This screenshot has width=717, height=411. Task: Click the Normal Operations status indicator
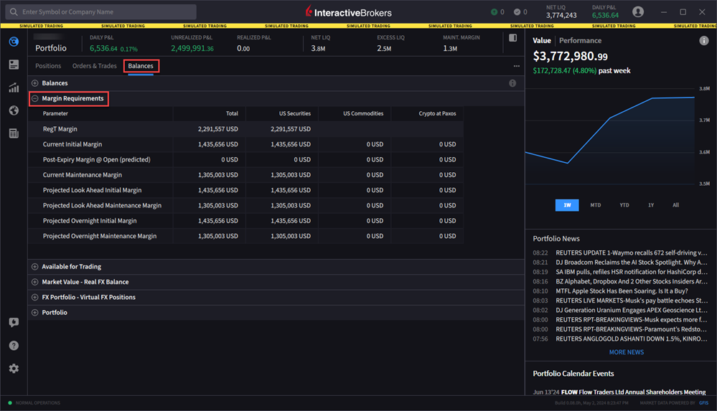(34, 403)
